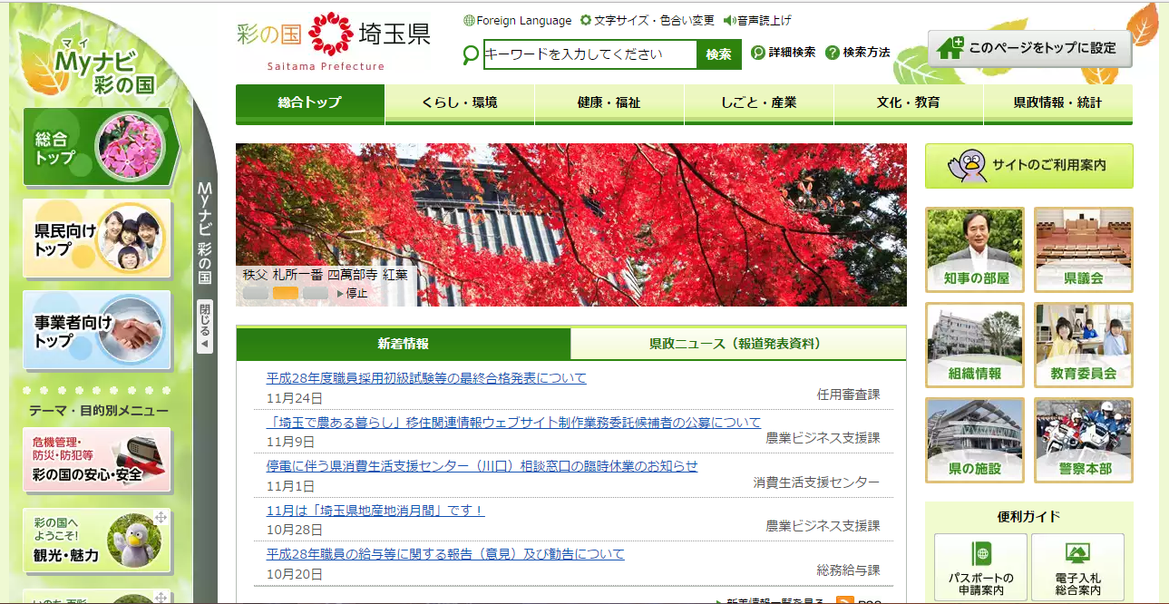Click the house icon on the set-as-top button

point(950,48)
